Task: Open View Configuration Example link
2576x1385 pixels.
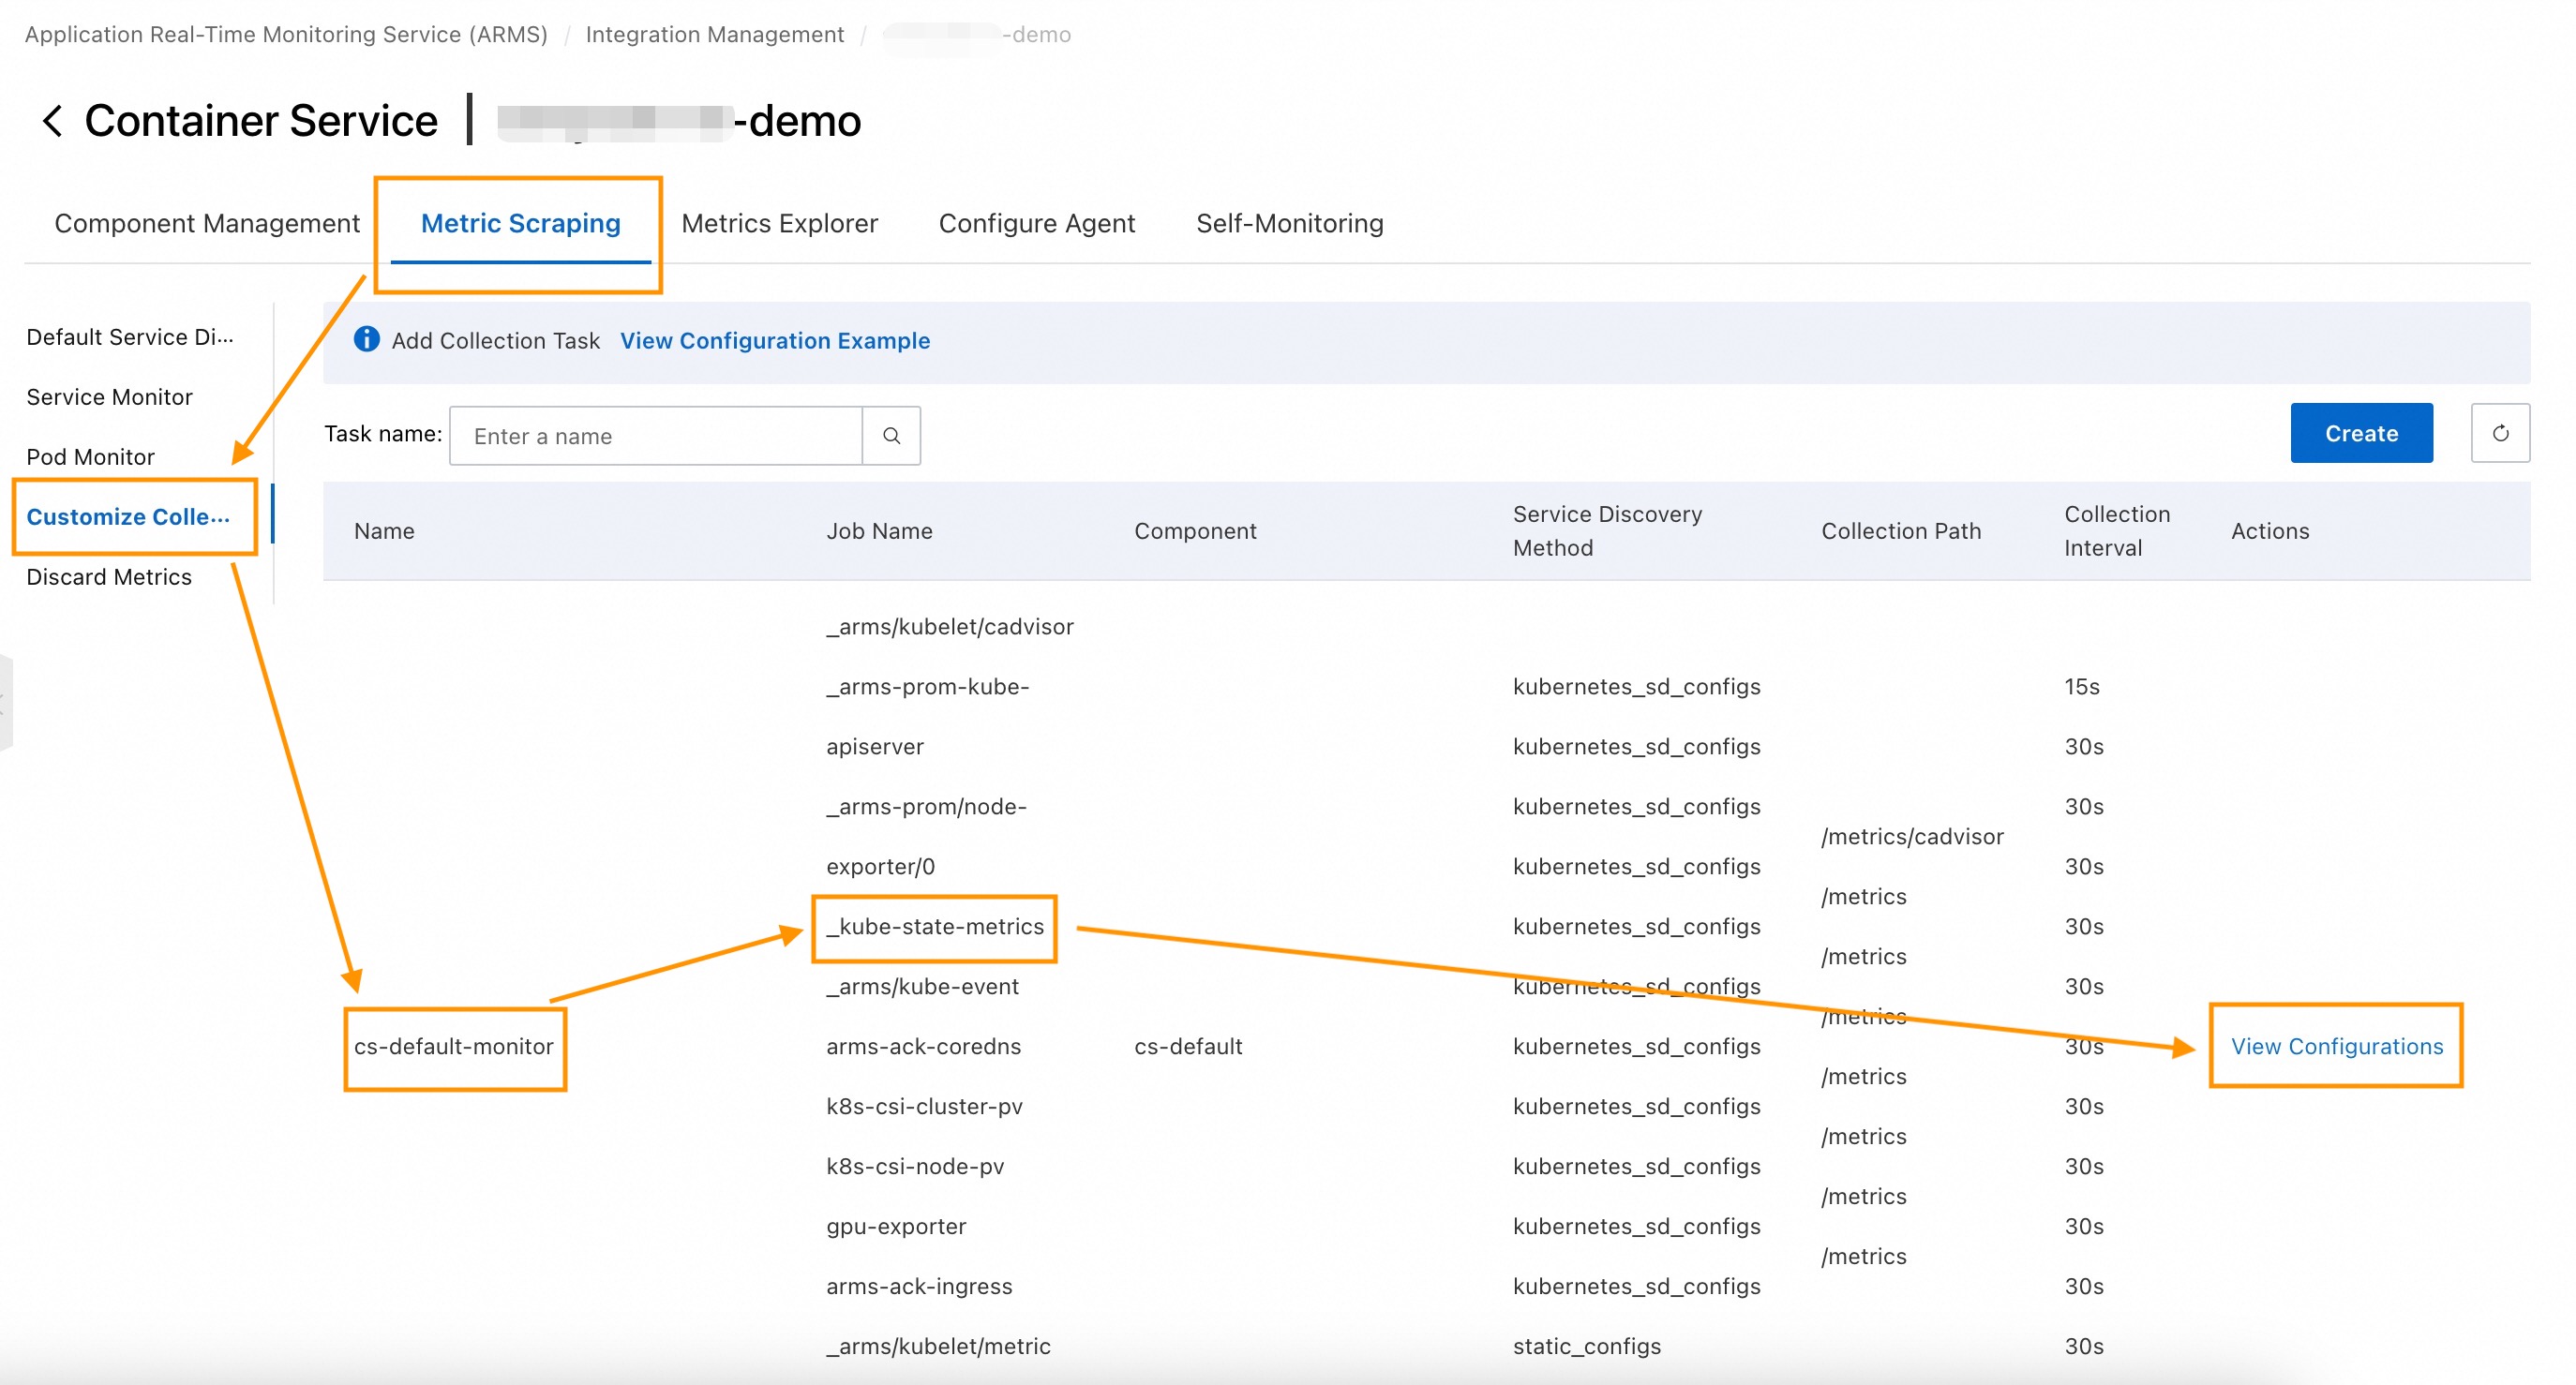Action: 774,340
